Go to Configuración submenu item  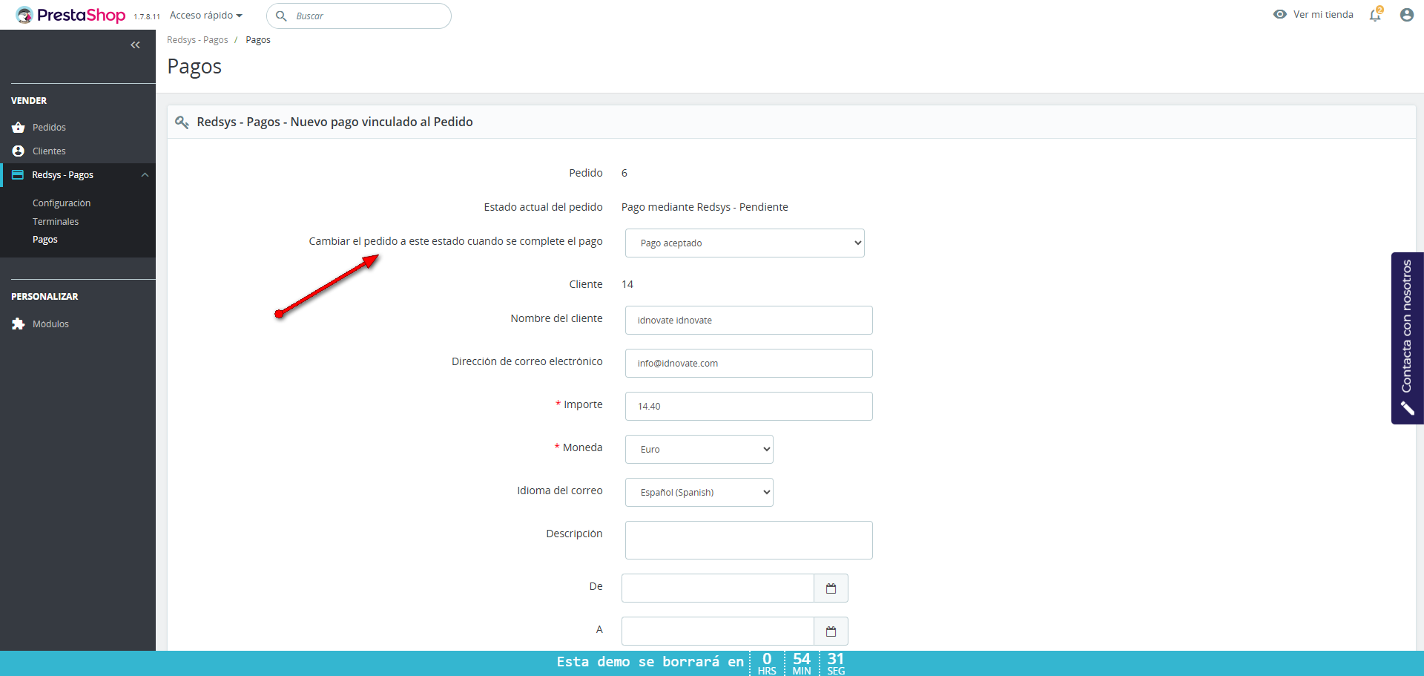[62, 203]
